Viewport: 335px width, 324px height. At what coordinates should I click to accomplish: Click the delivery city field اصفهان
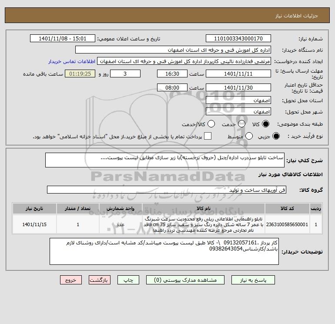tap(238, 111)
